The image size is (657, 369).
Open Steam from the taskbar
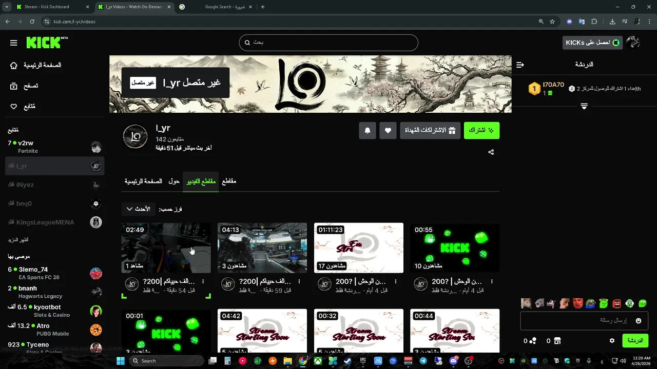(348, 361)
